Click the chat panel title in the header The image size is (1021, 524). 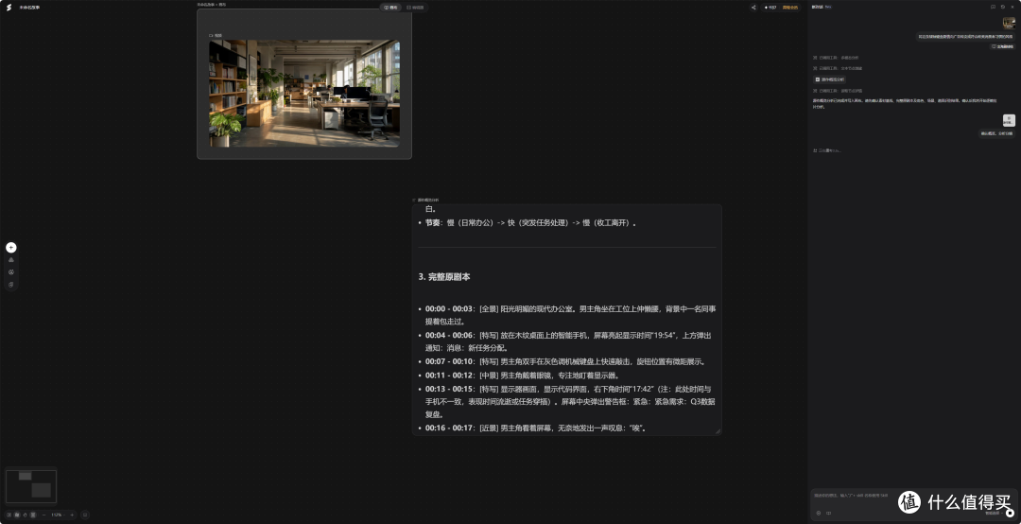click(x=817, y=7)
